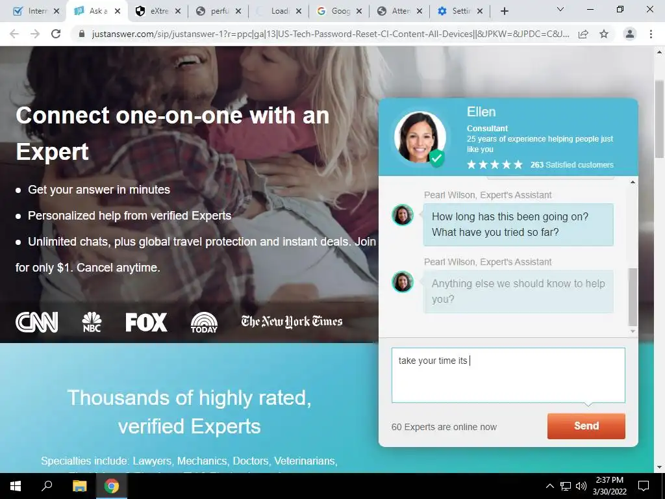Open File Explorer from the taskbar
This screenshot has height=499, width=665.
coord(79,486)
